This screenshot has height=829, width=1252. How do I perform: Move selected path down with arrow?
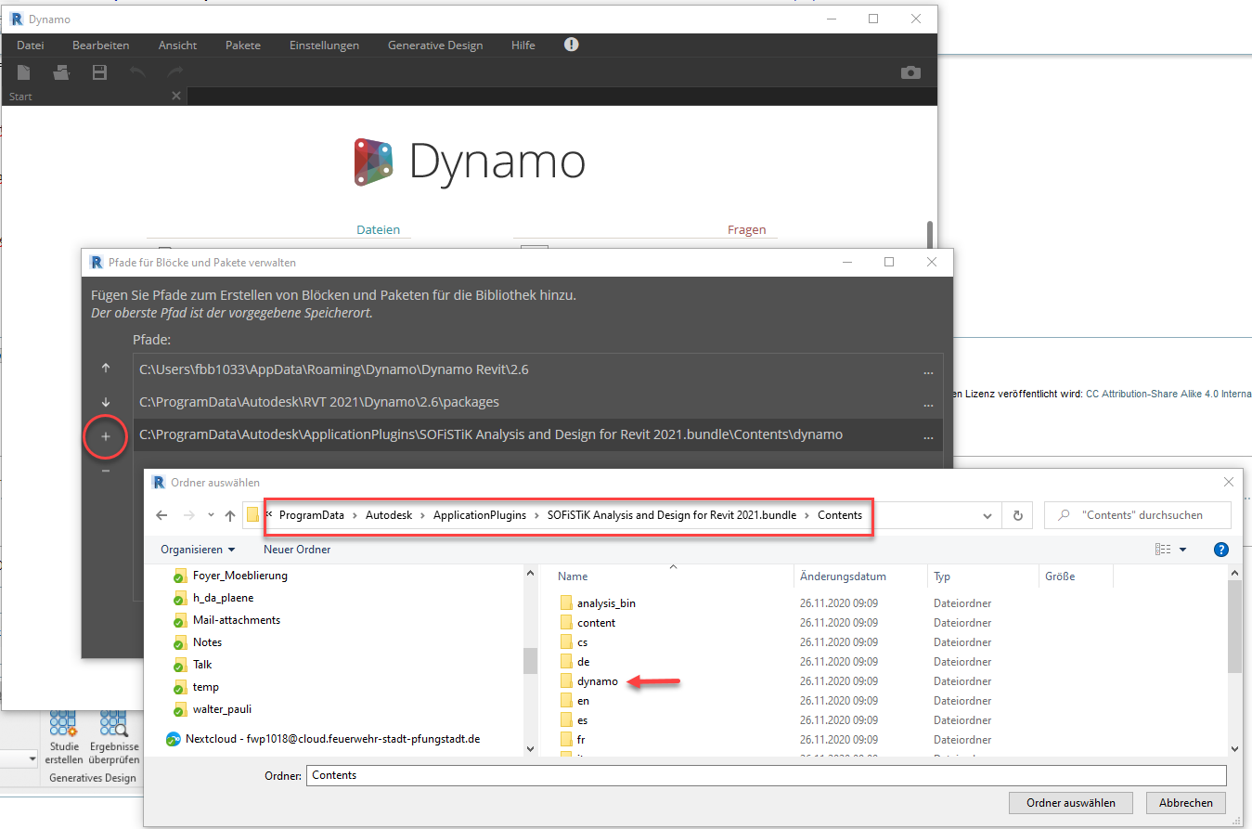click(106, 402)
